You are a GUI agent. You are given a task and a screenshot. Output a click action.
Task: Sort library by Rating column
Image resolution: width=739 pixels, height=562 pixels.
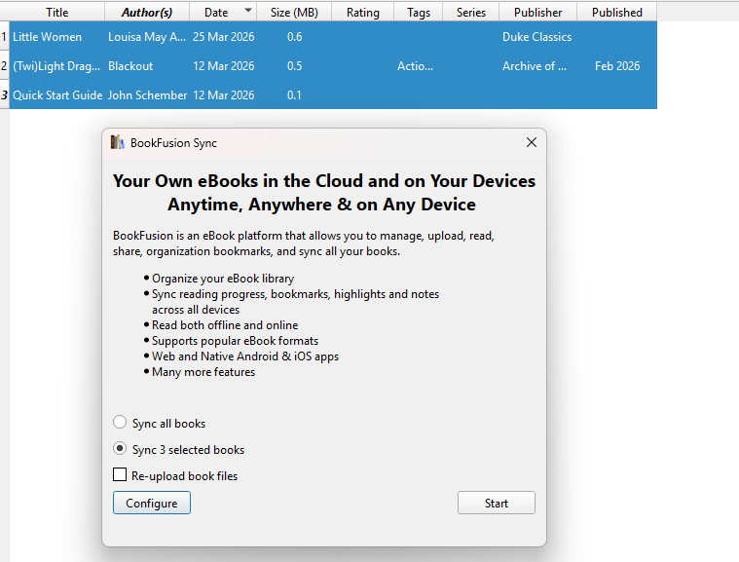point(363,13)
